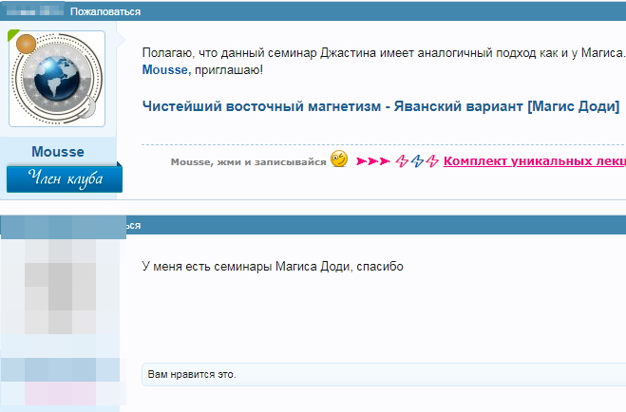Viewport: 626px width, 412px height.
Task: Click the first pink lightning bolt icon
Action: pyautogui.click(x=402, y=161)
